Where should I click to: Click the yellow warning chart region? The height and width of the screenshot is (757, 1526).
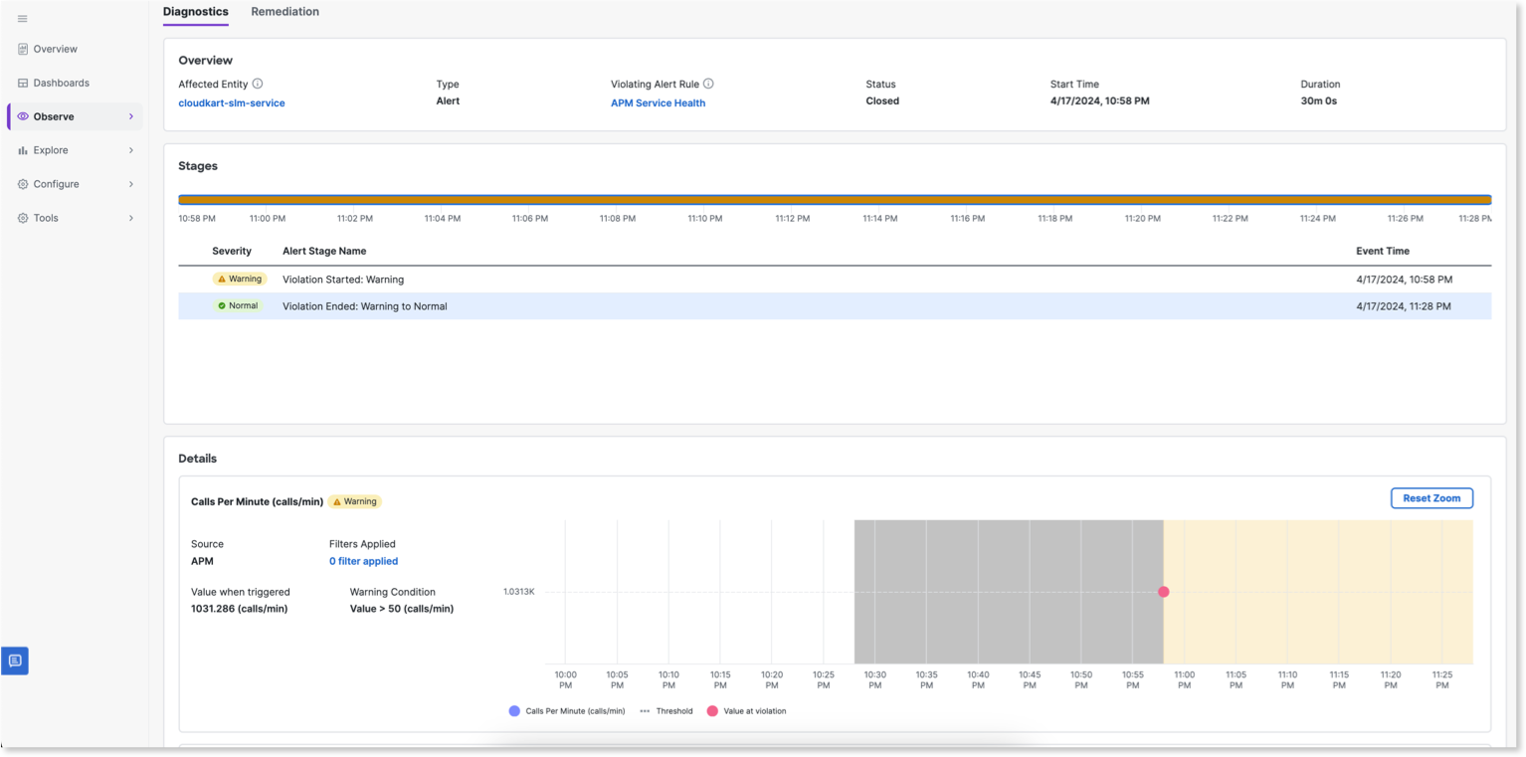pos(1318,592)
